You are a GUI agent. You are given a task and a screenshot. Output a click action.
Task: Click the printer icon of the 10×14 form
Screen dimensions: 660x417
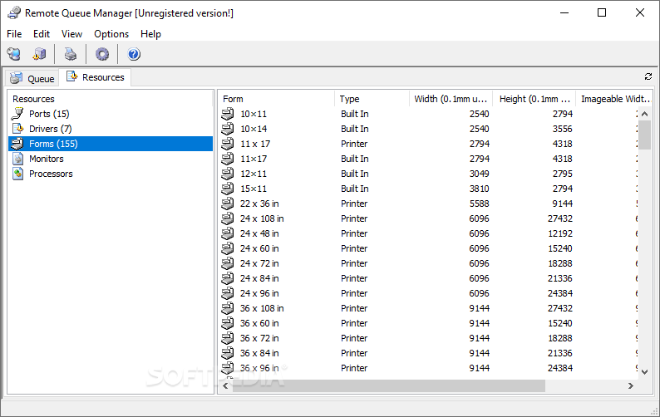point(227,129)
